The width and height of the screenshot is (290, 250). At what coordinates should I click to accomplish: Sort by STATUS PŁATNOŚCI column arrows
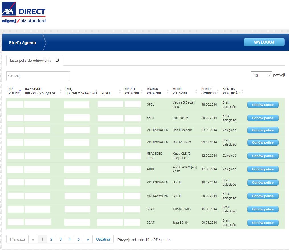[x=242, y=91]
